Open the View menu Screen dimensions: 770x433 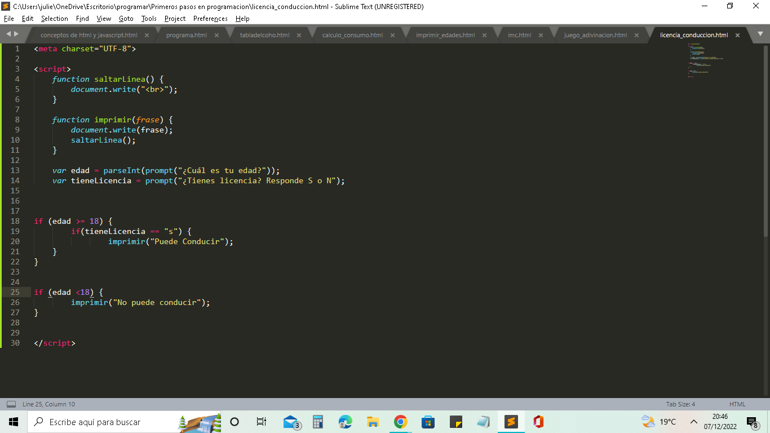point(104,19)
